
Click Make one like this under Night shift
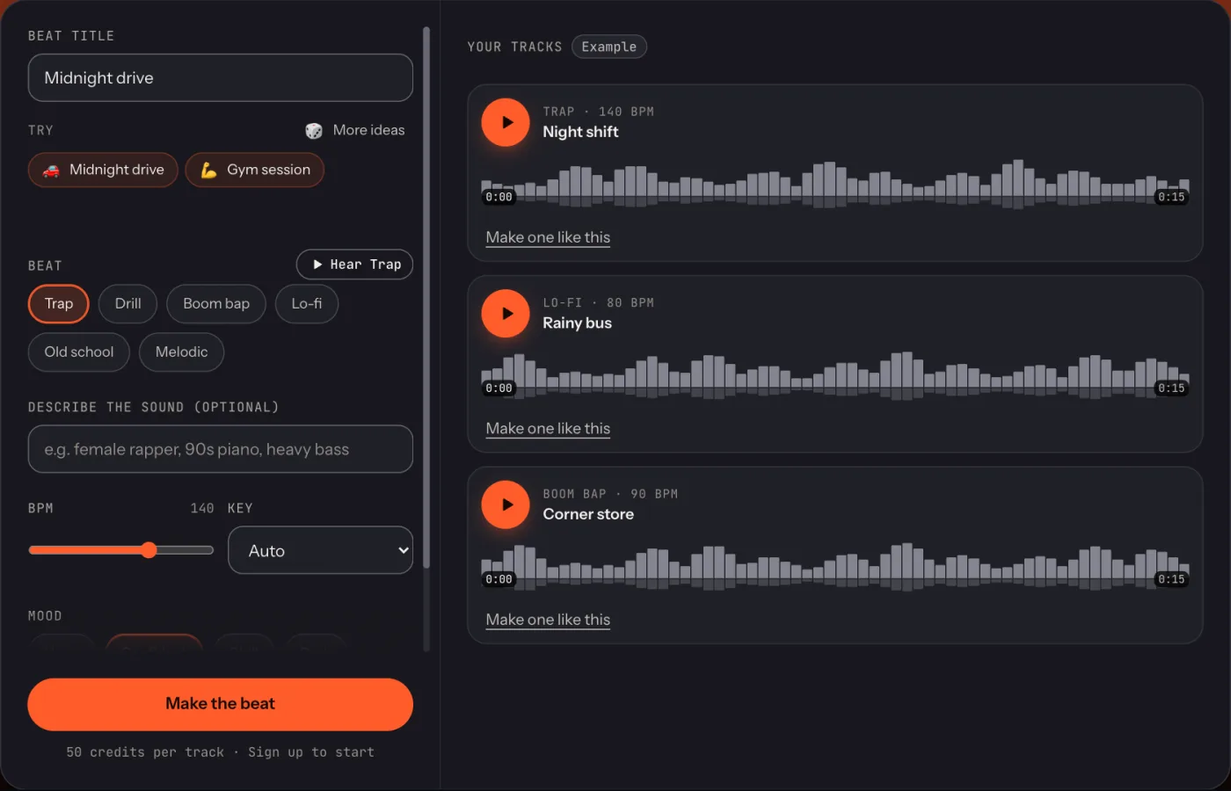pos(548,237)
